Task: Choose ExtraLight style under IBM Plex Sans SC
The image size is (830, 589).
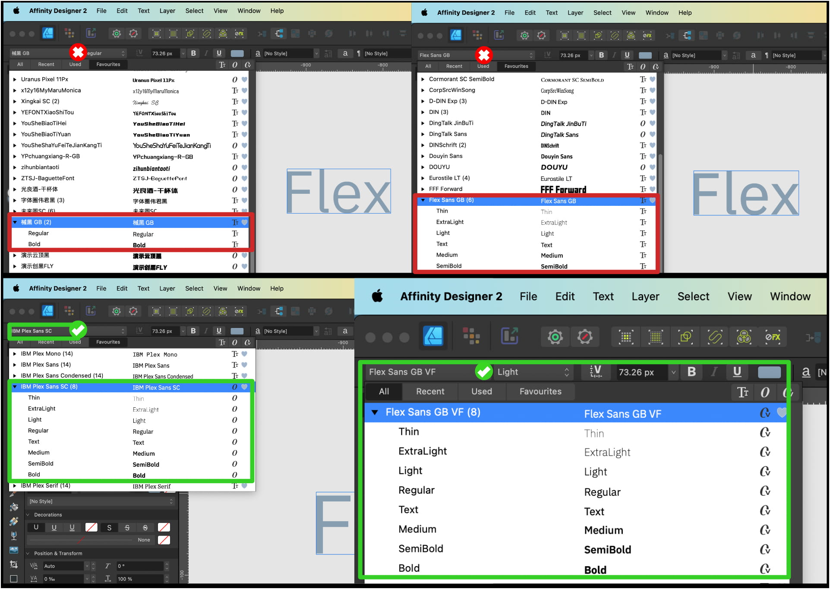Action: coord(42,409)
